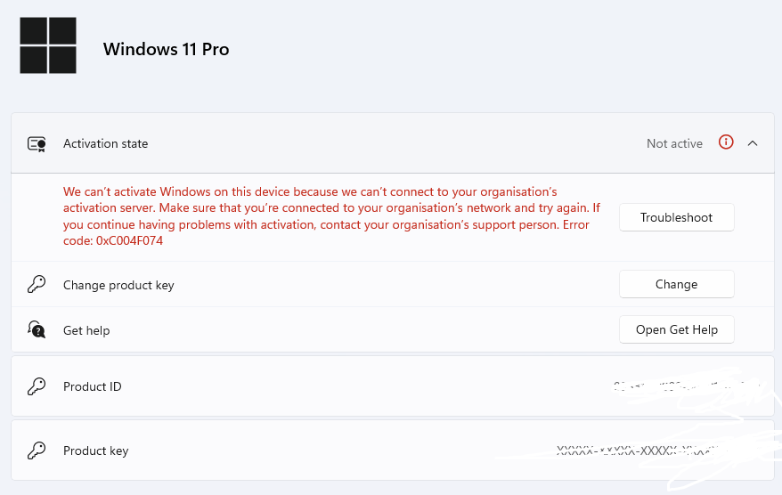The width and height of the screenshot is (782, 495).
Task: Click the red error message with code 0xC004F074
Action: [331, 216]
